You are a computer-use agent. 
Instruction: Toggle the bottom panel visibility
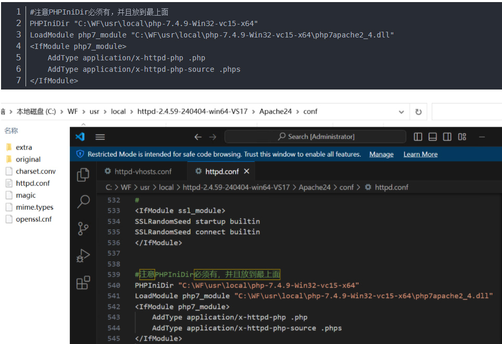433,137
